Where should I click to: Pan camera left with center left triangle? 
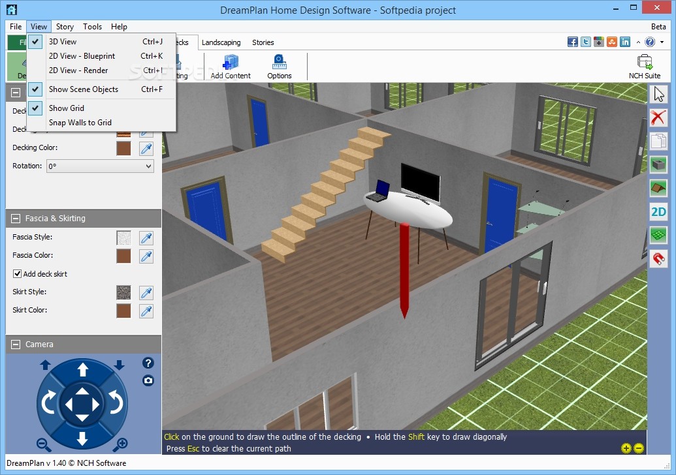pyautogui.click(x=69, y=405)
